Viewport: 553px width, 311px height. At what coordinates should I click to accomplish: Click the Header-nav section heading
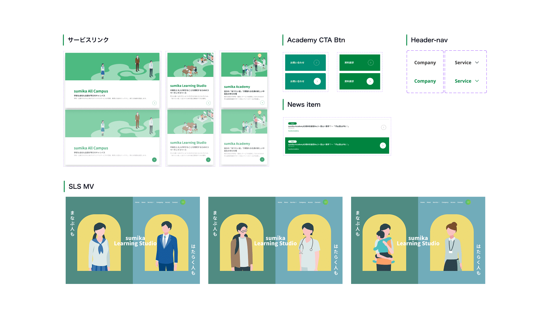click(x=429, y=40)
